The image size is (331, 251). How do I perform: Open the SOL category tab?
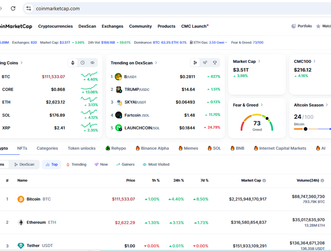(214, 148)
